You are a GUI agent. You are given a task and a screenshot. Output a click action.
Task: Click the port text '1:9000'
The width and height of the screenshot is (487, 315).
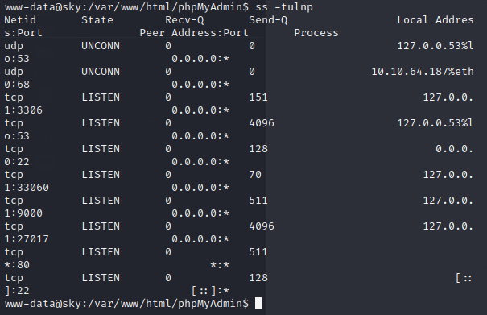tap(23, 213)
